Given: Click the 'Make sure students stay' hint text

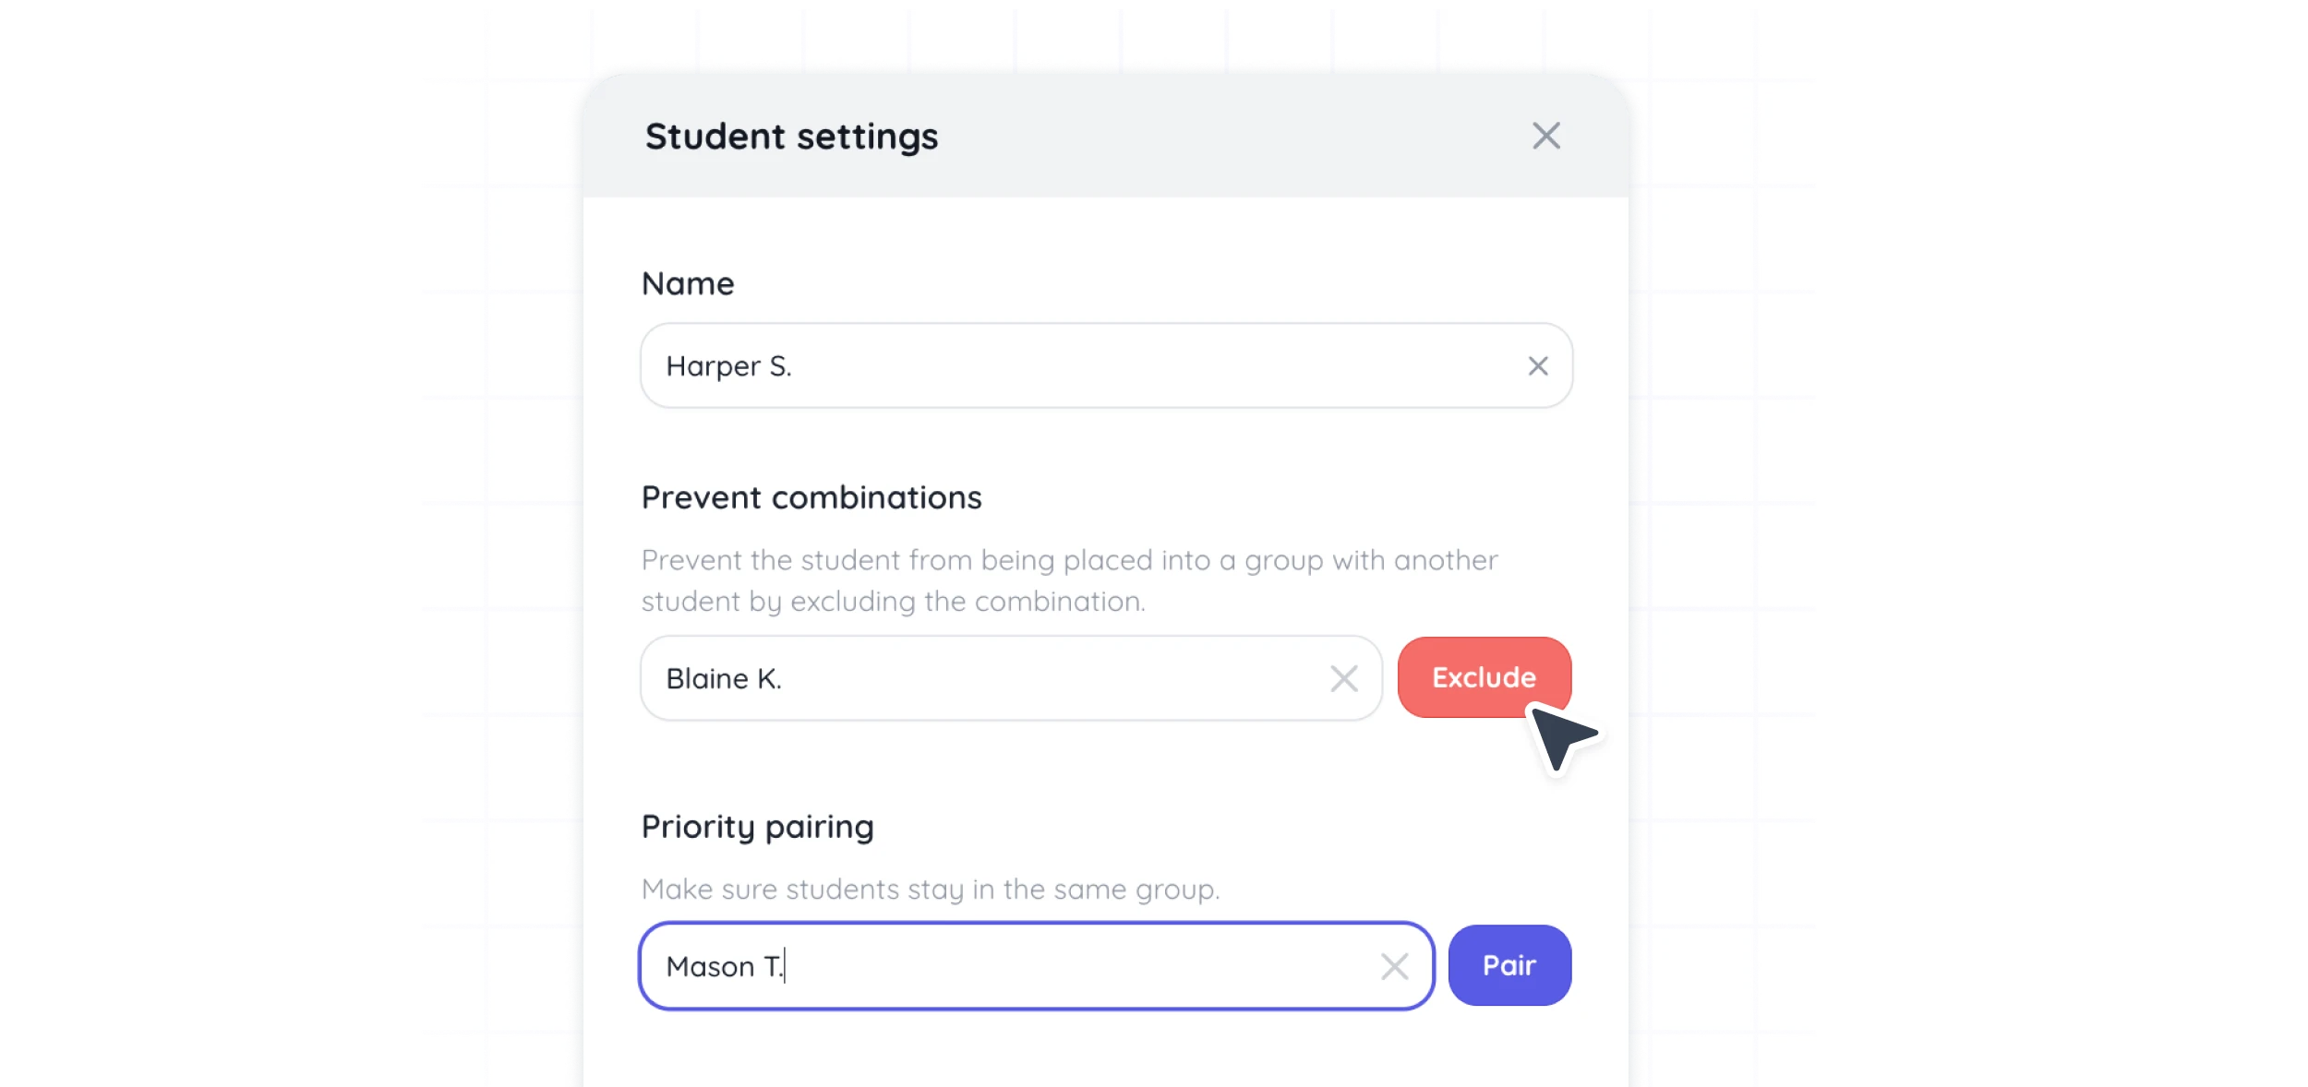Looking at the screenshot, I should pyautogui.click(x=931, y=890).
